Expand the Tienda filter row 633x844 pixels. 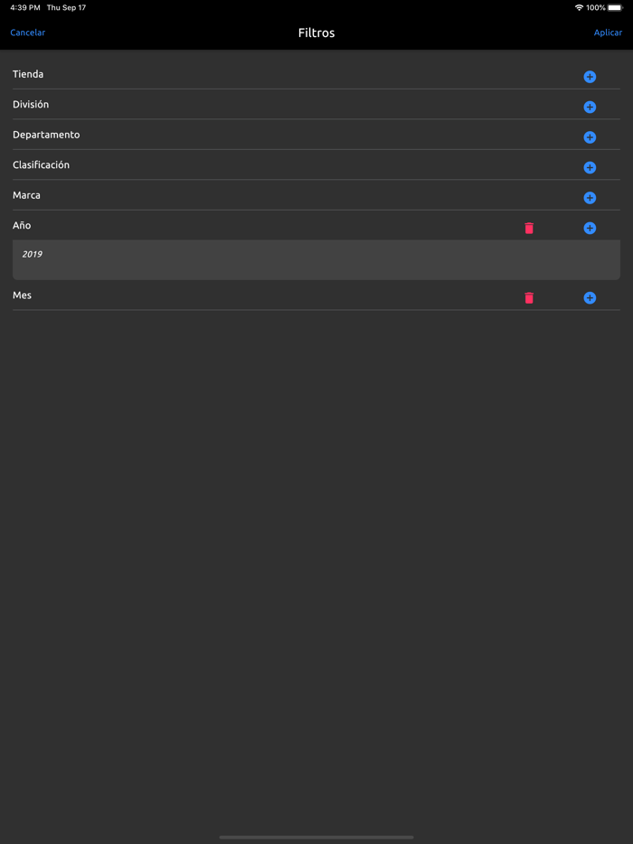[28, 73]
